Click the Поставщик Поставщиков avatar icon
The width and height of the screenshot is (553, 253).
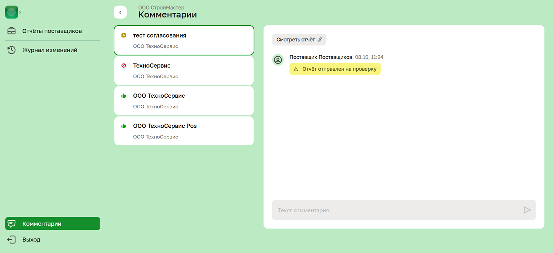pyautogui.click(x=278, y=60)
